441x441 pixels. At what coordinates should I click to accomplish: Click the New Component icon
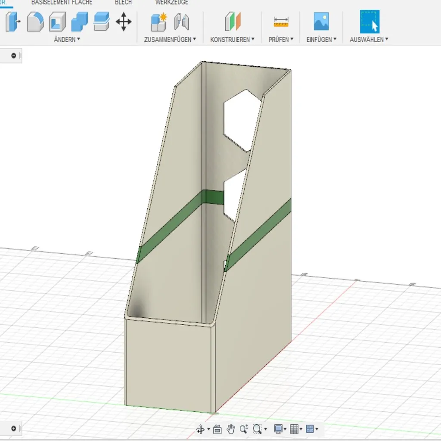[159, 21]
